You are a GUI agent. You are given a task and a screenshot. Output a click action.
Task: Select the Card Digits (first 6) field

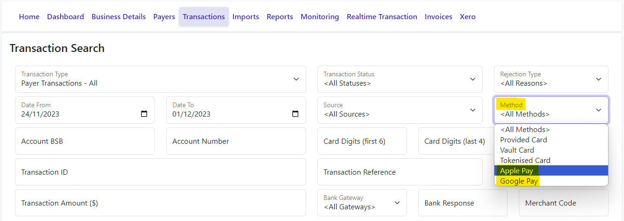(x=362, y=141)
